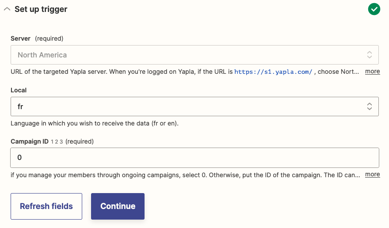Open the Server dropdown showing North America

coord(190,55)
